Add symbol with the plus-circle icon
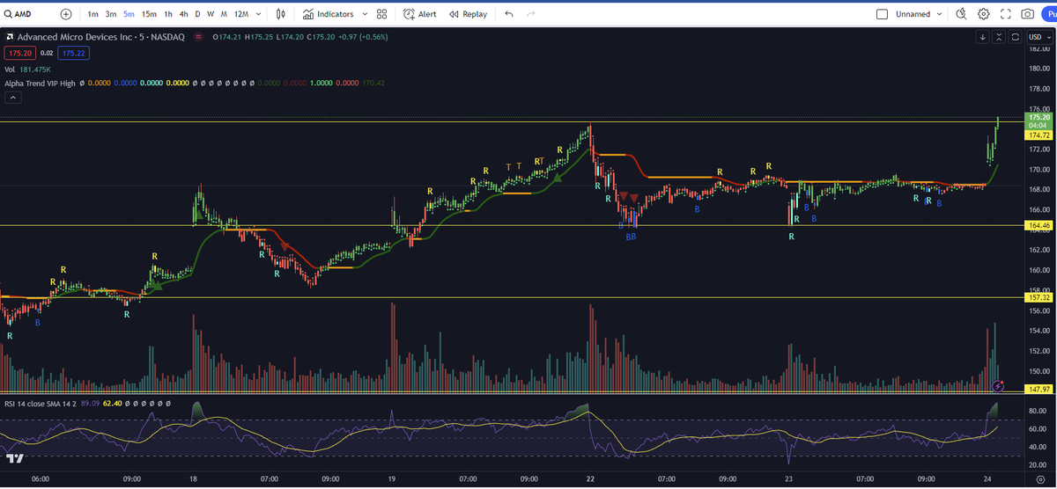 66,14
